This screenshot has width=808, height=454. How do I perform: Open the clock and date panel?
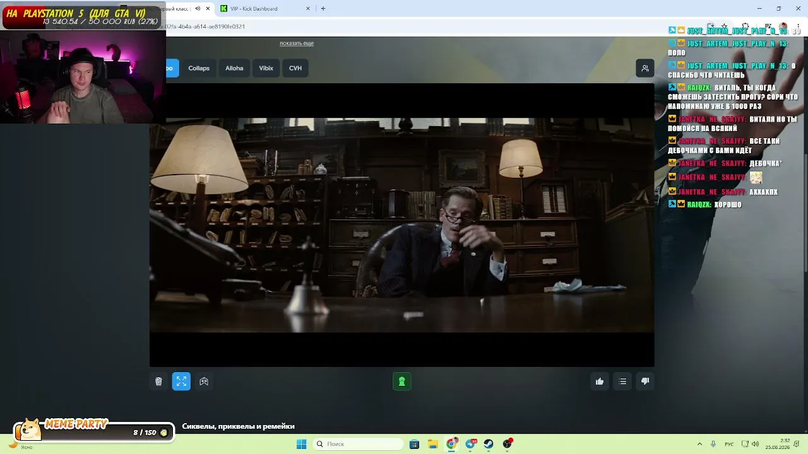[778, 444]
